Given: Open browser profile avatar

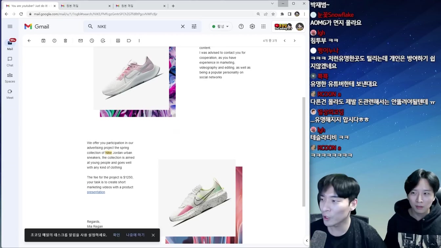Looking at the screenshot, I should point(297,14).
